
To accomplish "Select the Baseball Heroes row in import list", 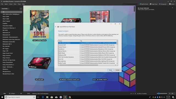I will click(x=87, y=47).
